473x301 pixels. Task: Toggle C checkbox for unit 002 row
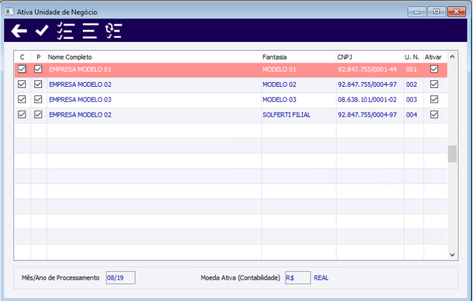pos(22,84)
